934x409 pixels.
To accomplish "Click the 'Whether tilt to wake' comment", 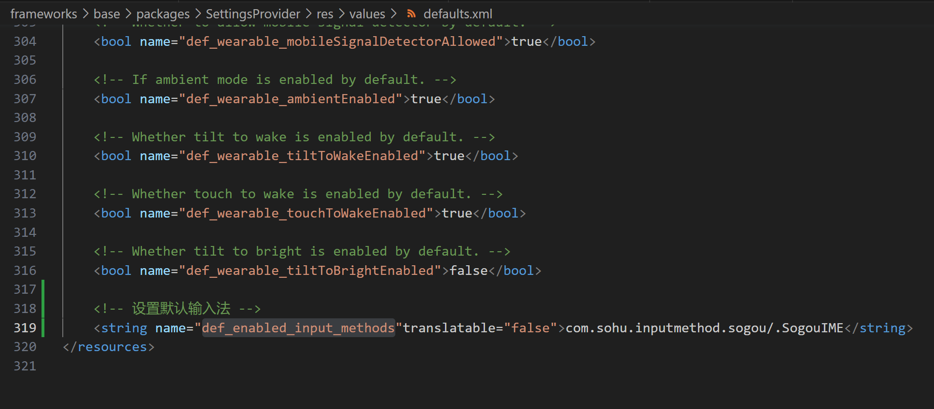I will click(x=294, y=137).
